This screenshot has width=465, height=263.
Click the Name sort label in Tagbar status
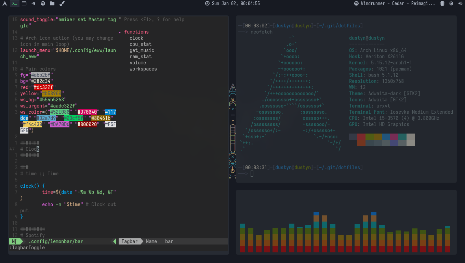pyautogui.click(x=151, y=241)
